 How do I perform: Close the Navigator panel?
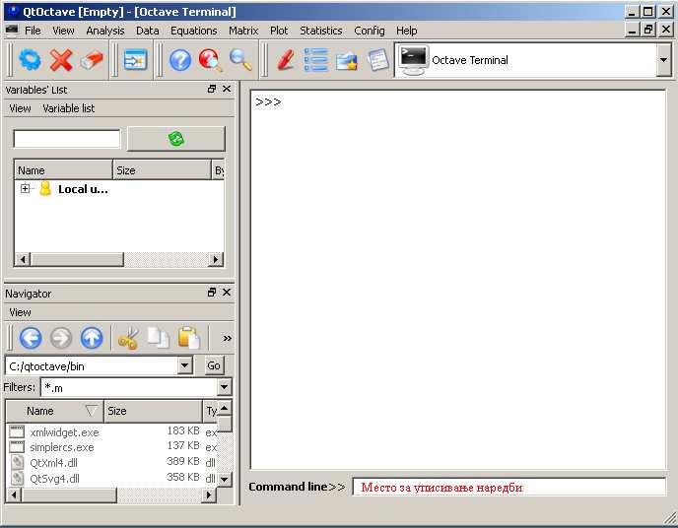click(x=227, y=293)
